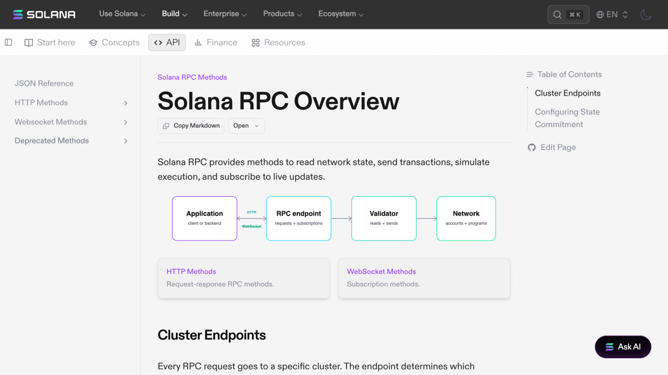
Task: Open the HTTP Methods card
Action: tap(244, 278)
